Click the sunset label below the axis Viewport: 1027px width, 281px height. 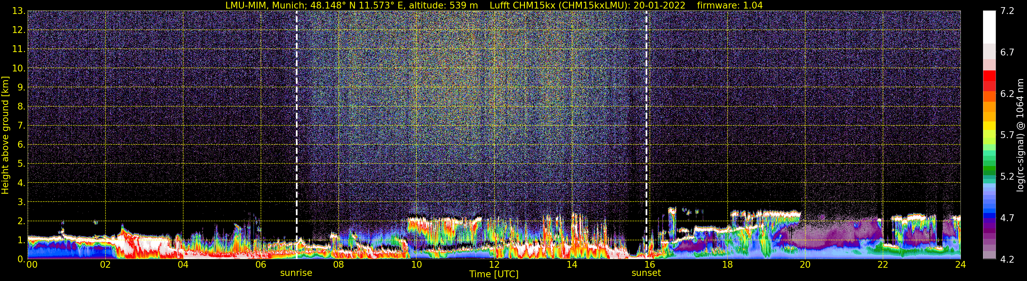tap(646, 272)
